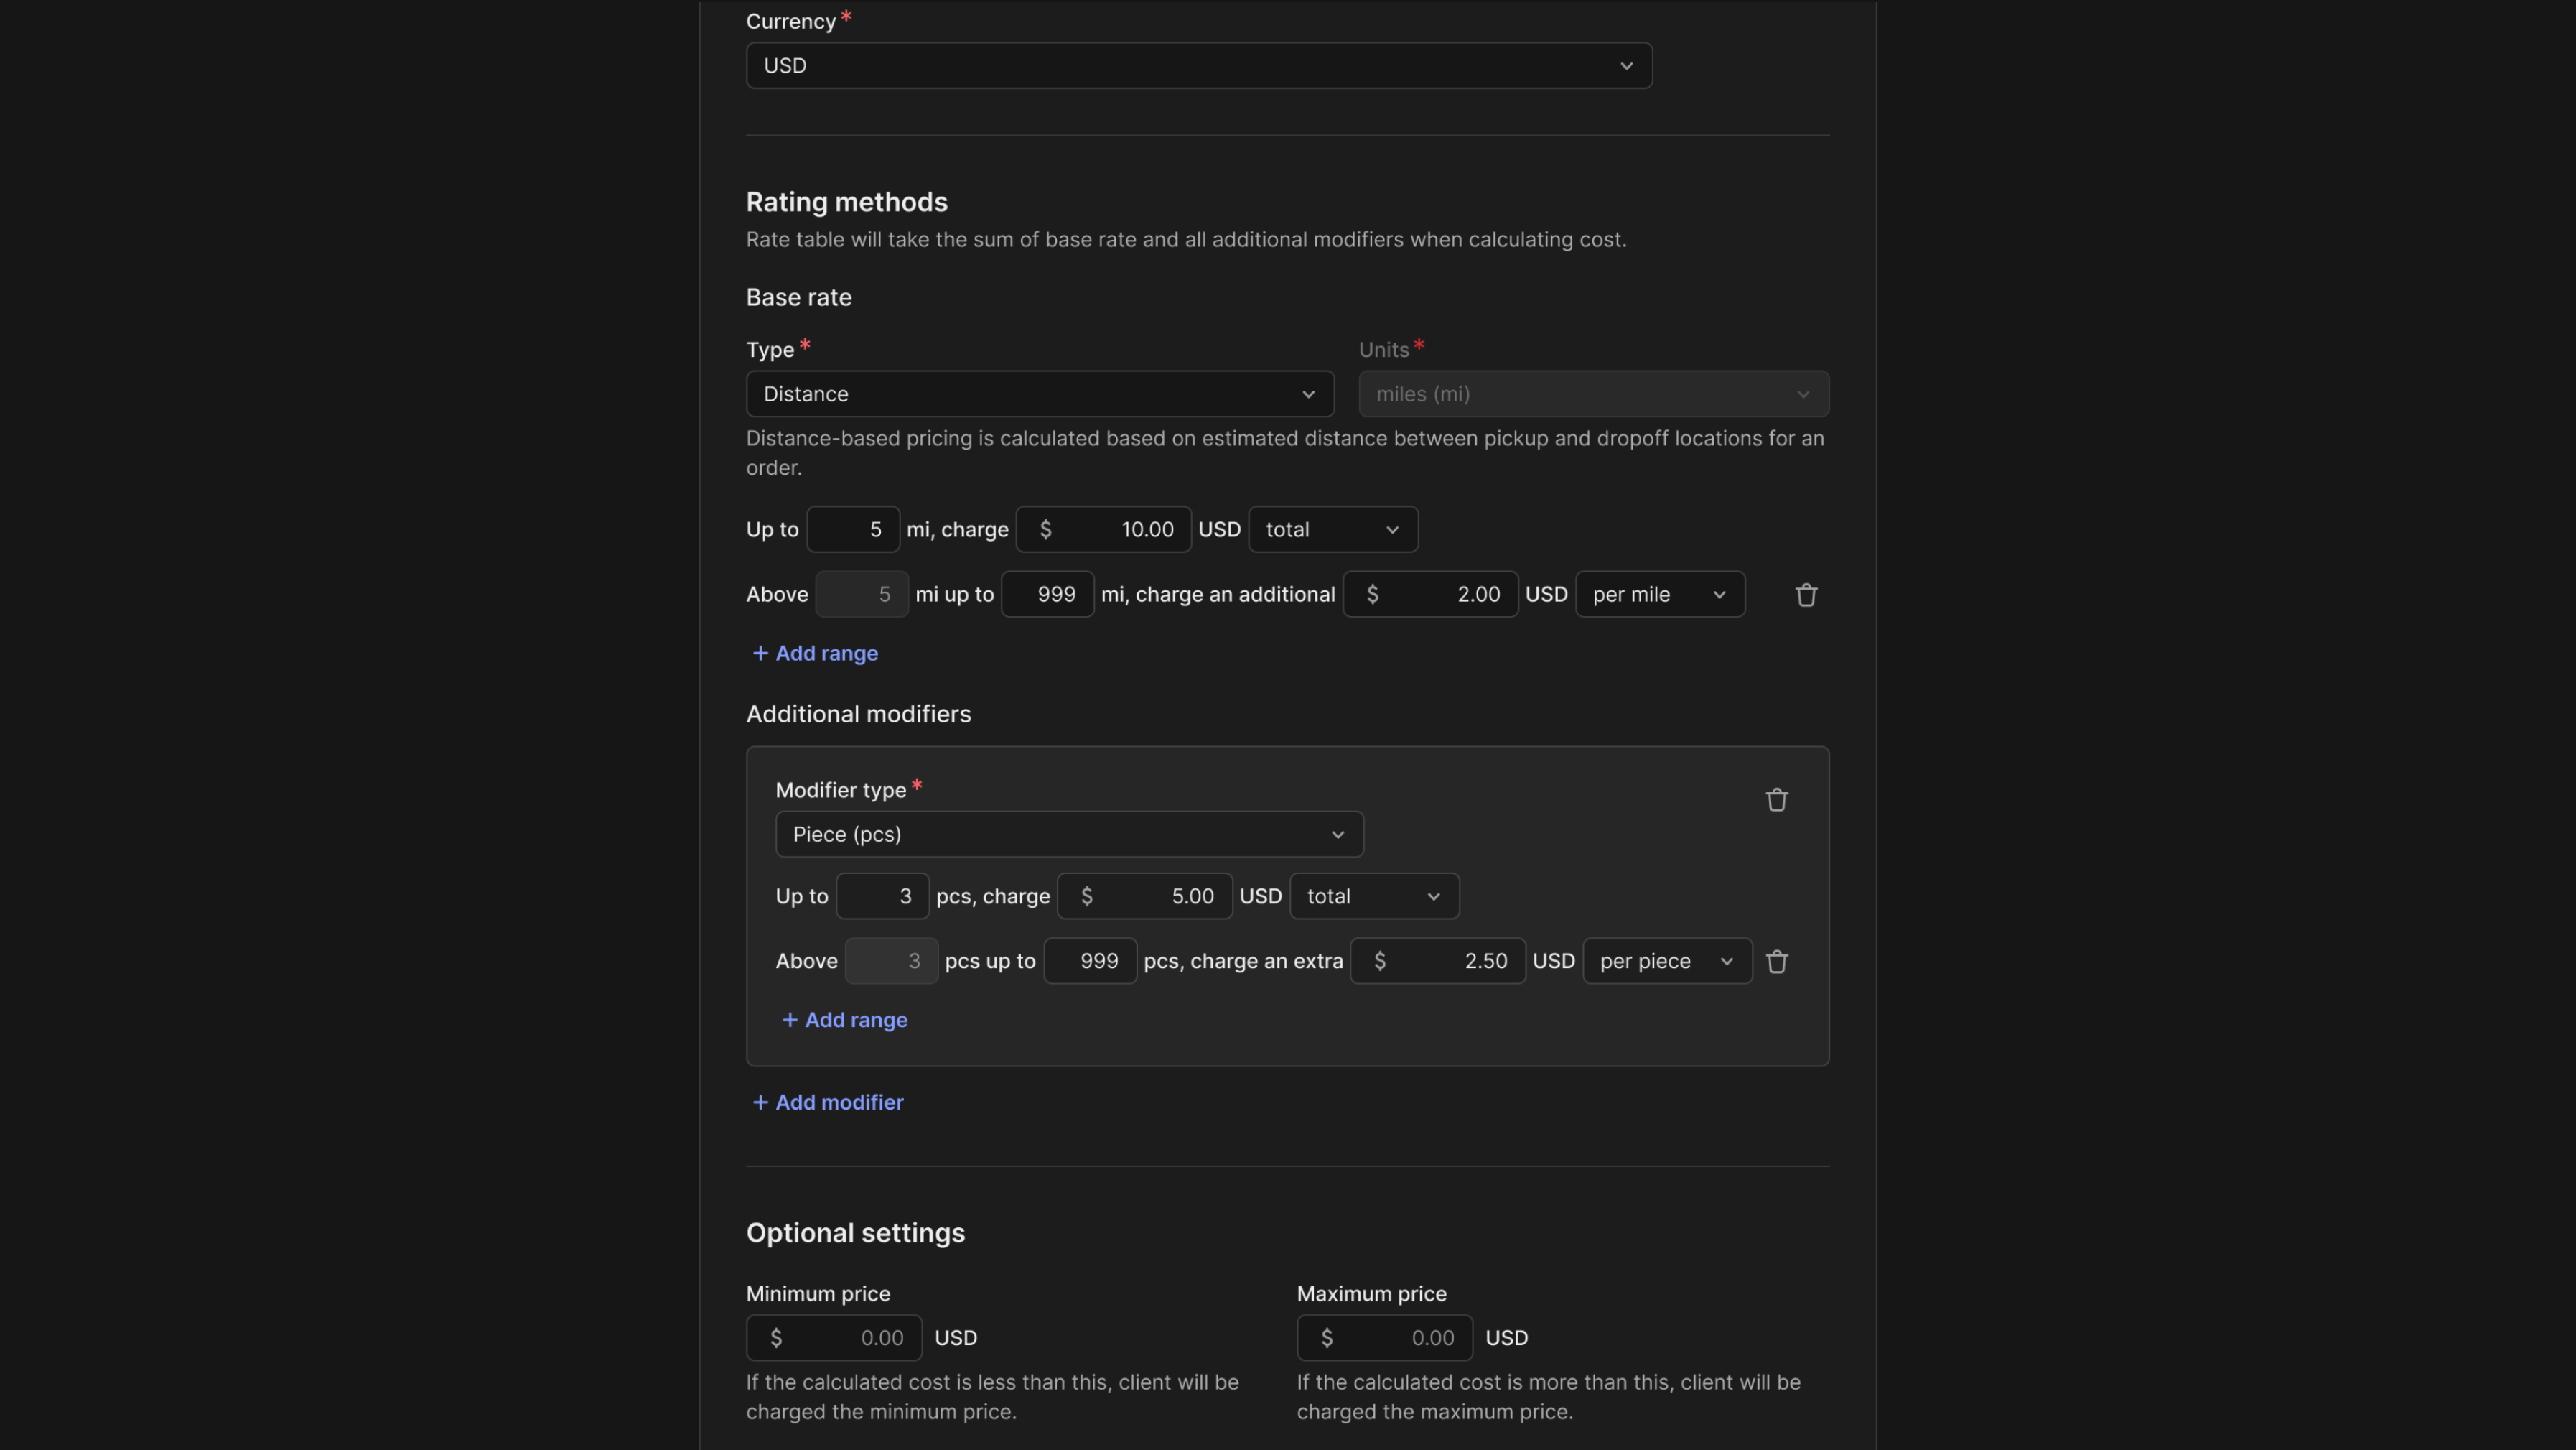Delete the Above 3 pcs modifier range
Screen dimensions: 2576x1450
[1777, 961]
